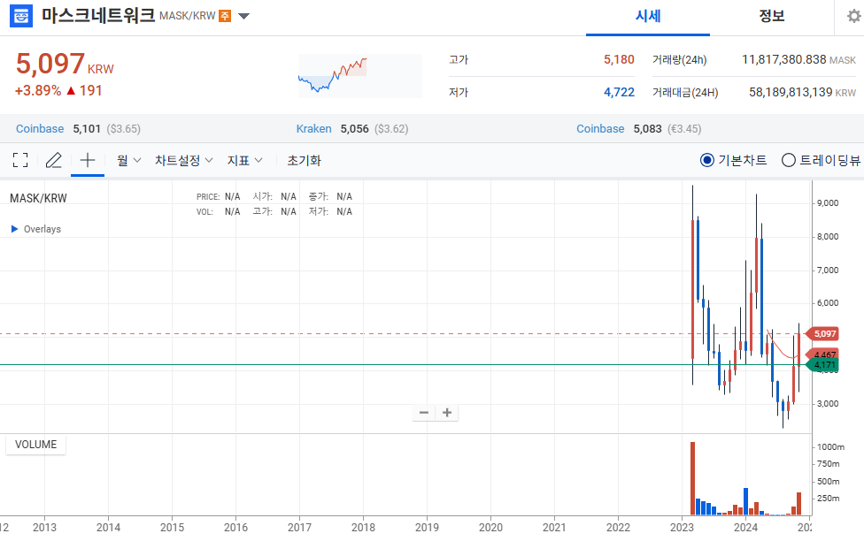The image size is (864, 541).
Task: Click the 거래대금(24H) value 58,189,813,139
Action: [x=791, y=92]
